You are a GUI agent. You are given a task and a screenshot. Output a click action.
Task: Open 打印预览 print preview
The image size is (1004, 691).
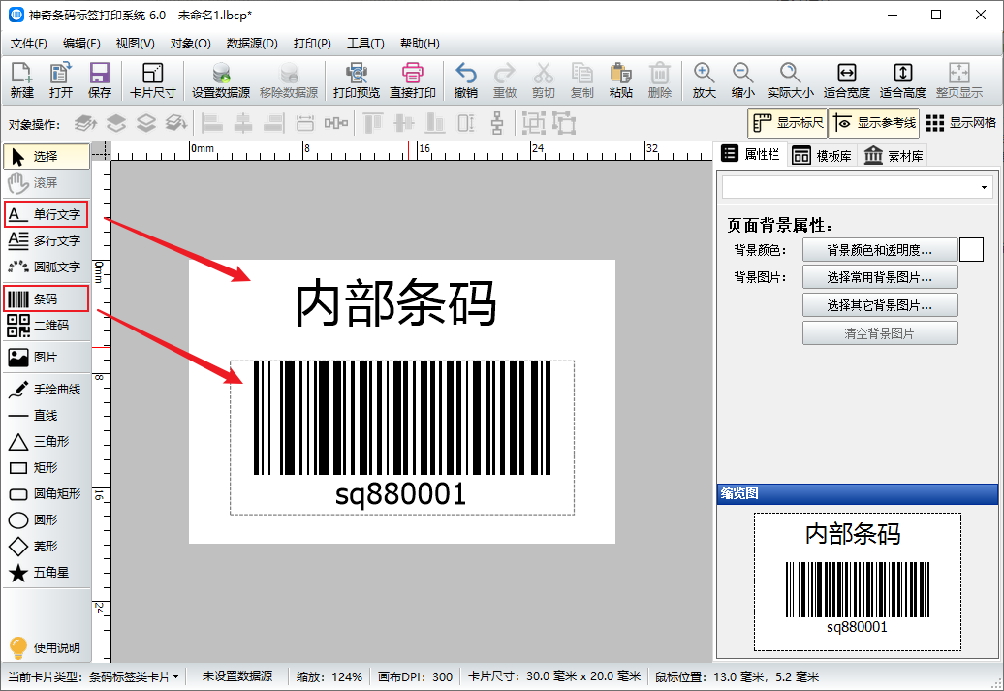tap(356, 80)
